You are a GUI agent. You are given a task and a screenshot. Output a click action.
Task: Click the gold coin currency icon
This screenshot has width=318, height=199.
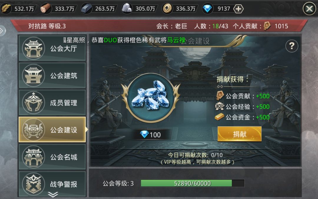(x=167, y=9)
